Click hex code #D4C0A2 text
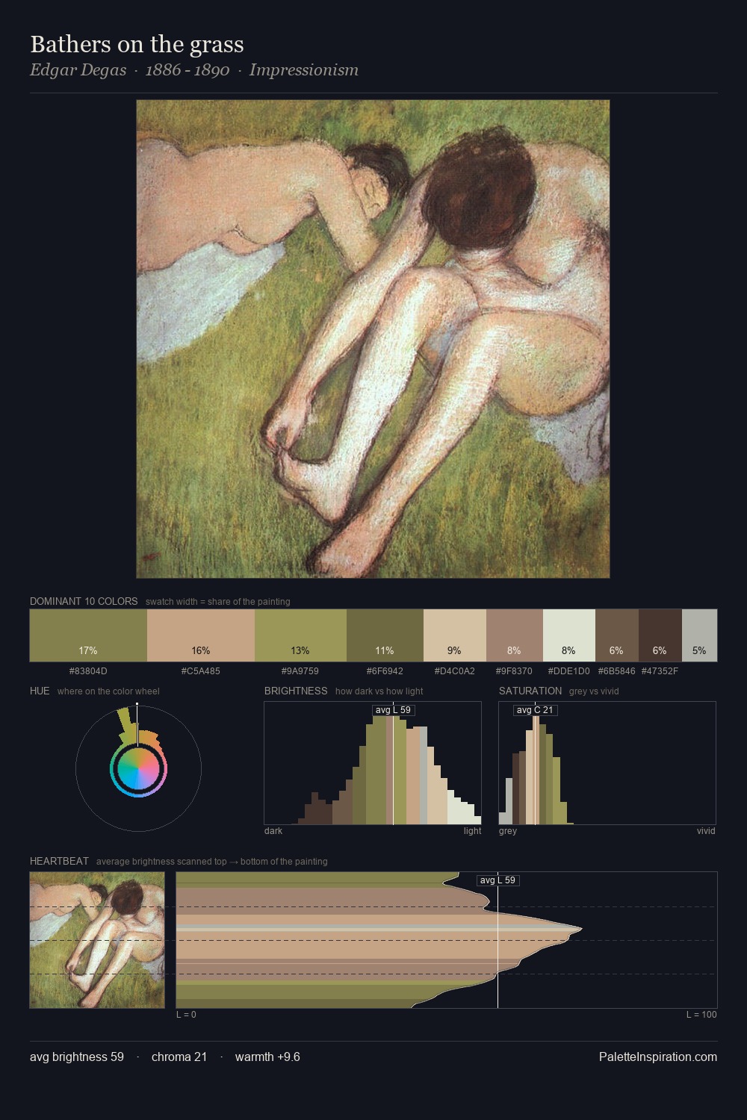 454,671
